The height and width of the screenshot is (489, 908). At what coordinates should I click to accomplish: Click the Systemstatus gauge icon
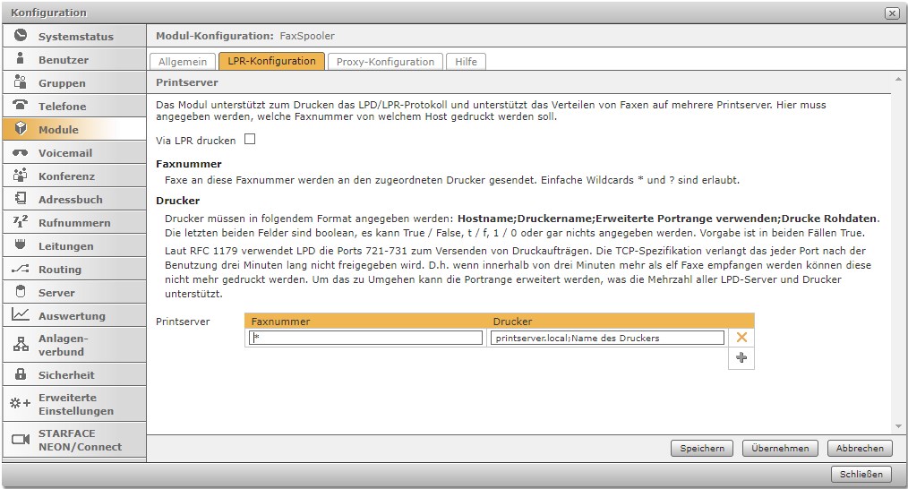click(21, 37)
